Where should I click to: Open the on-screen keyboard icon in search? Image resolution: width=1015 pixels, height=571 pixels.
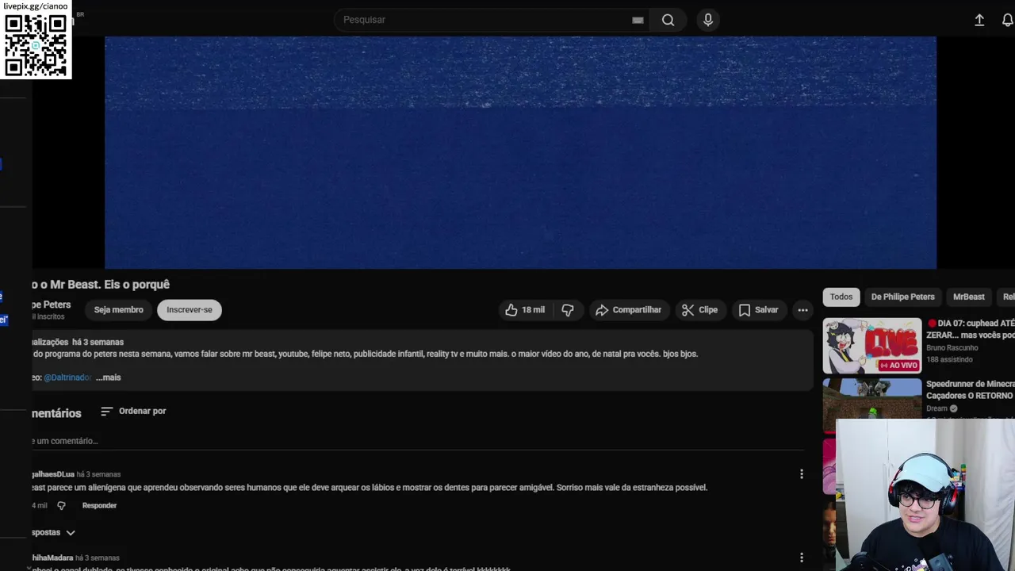point(638,20)
